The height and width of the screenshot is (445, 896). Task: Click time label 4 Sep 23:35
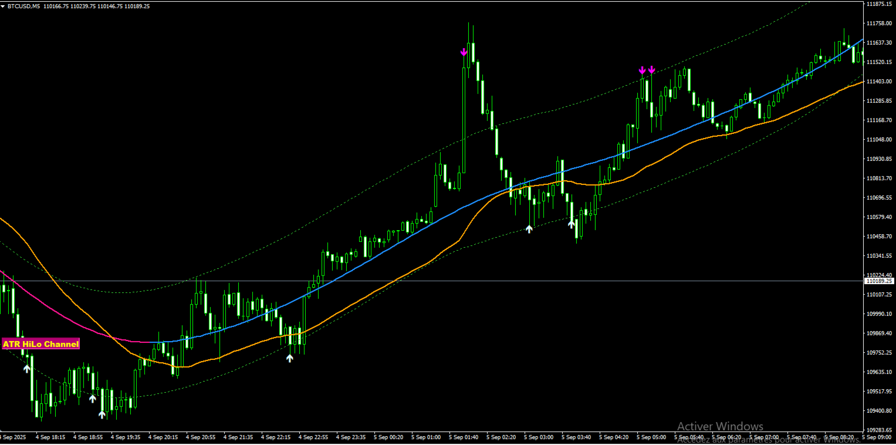coord(351,437)
